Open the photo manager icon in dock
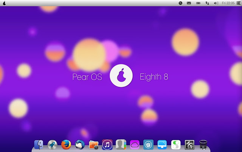Viewport: 242px width, 152px height. pyautogui.click(x=93, y=145)
